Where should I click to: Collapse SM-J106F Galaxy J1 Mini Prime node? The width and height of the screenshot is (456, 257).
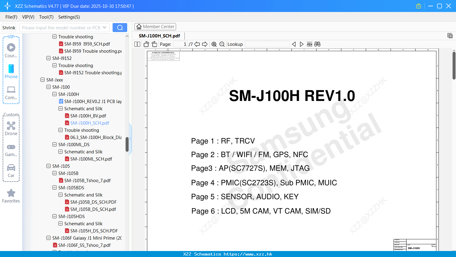[49, 238]
